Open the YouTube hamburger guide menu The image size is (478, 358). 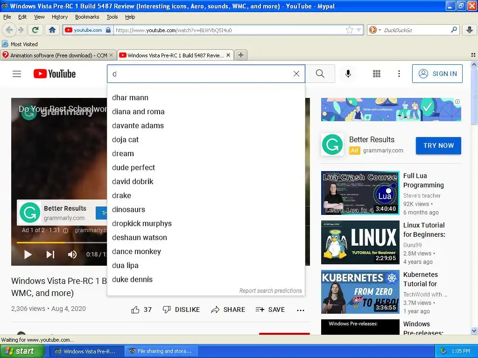[x=17, y=74]
